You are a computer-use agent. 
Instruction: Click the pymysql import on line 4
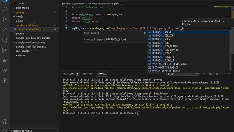click(87, 18)
